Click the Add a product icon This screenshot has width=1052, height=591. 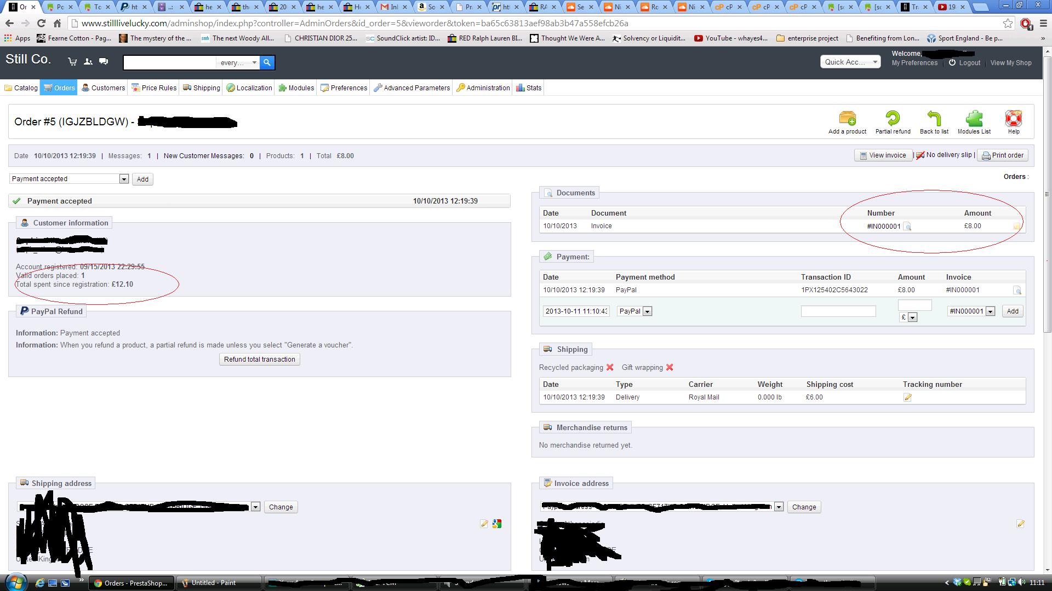click(x=847, y=118)
